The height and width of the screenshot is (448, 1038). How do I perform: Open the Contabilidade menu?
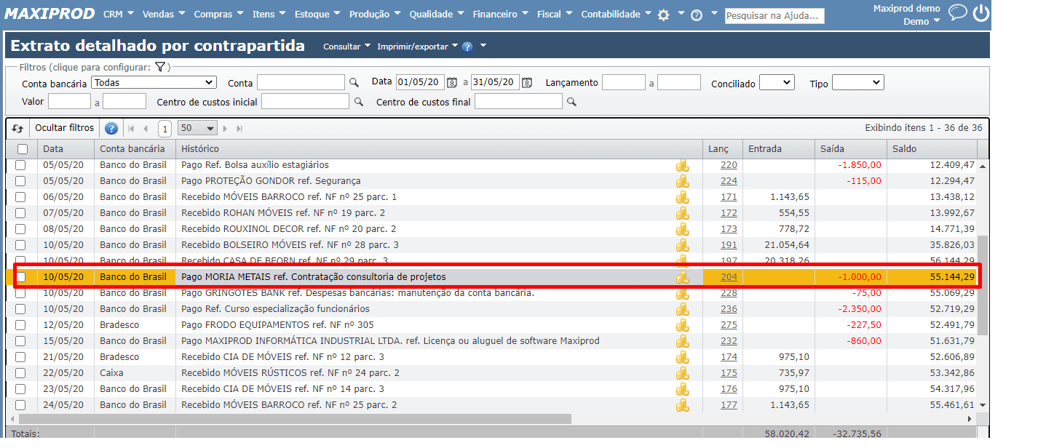(616, 15)
